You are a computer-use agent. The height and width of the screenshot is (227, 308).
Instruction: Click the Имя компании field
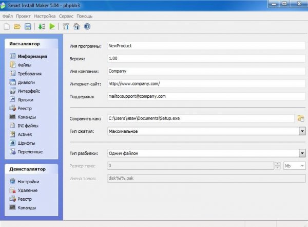coord(206,71)
